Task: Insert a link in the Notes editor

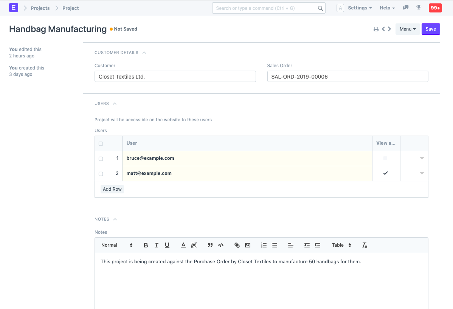Action: click(x=237, y=245)
